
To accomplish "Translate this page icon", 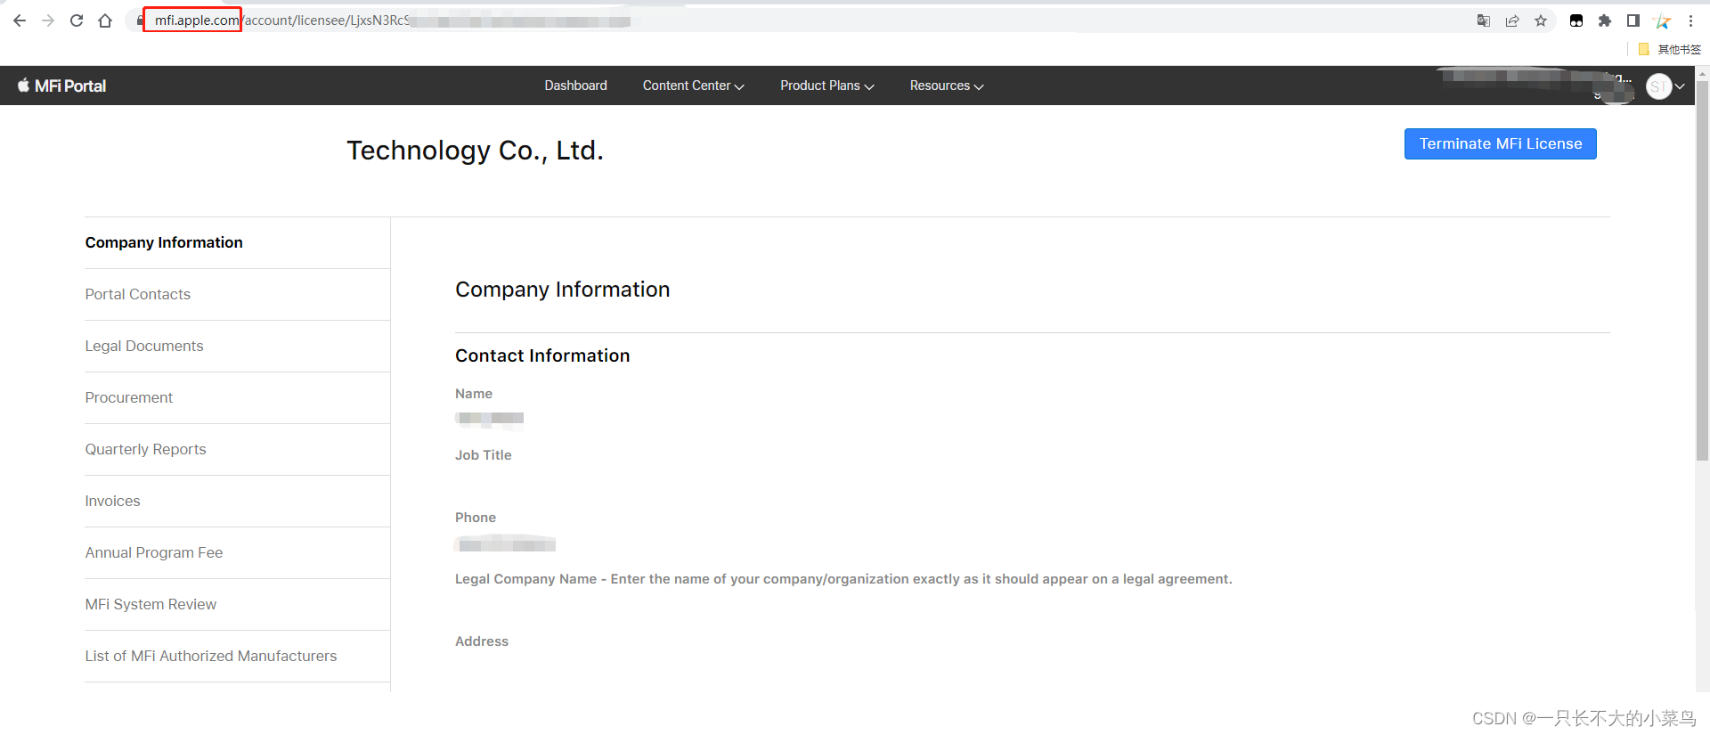I will (1484, 20).
